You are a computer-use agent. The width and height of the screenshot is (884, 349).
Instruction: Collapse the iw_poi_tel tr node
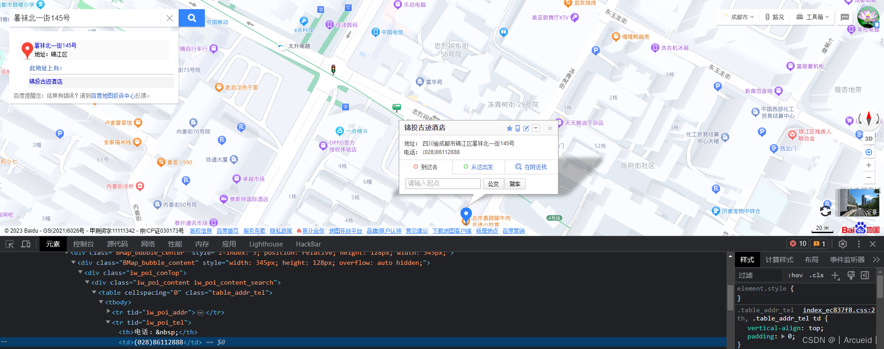coord(108,322)
